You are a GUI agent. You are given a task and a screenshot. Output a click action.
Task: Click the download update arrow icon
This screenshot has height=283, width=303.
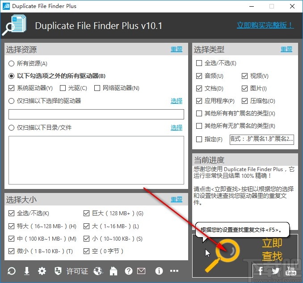27,271
